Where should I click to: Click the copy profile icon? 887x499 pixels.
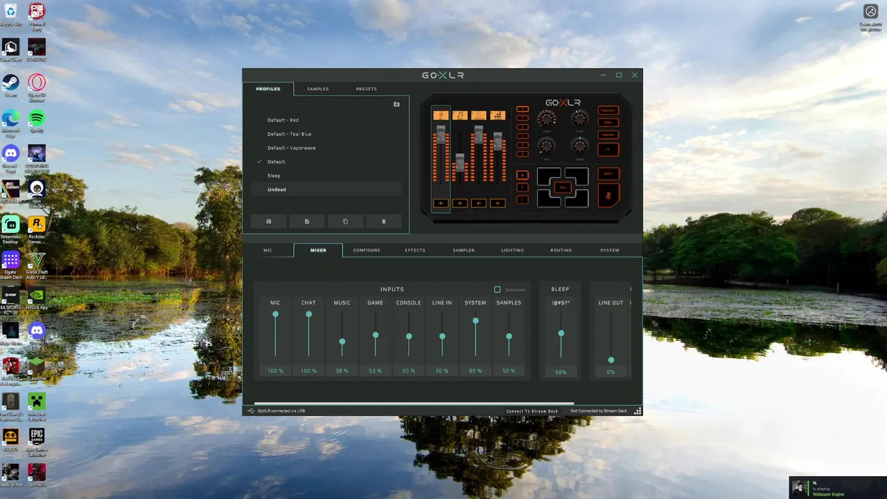[x=345, y=221]
